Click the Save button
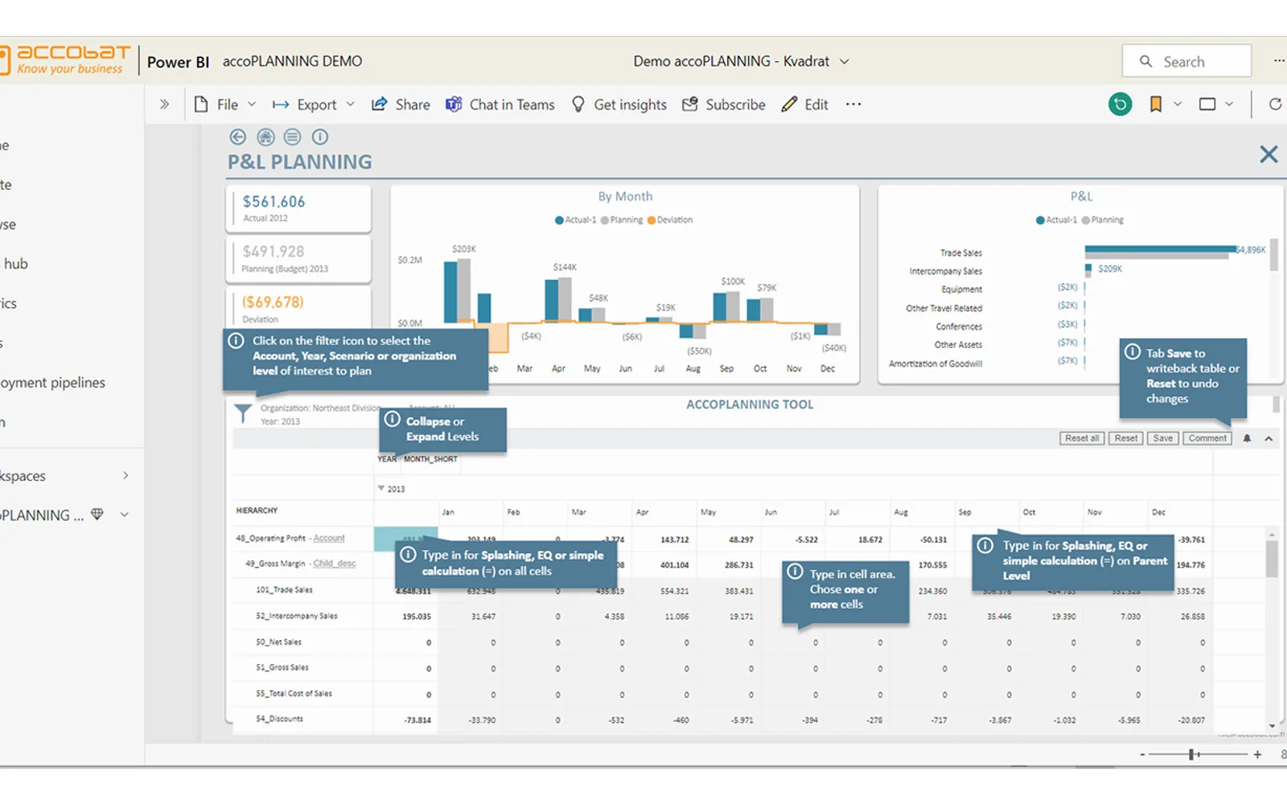 [x=1162, y=438]
